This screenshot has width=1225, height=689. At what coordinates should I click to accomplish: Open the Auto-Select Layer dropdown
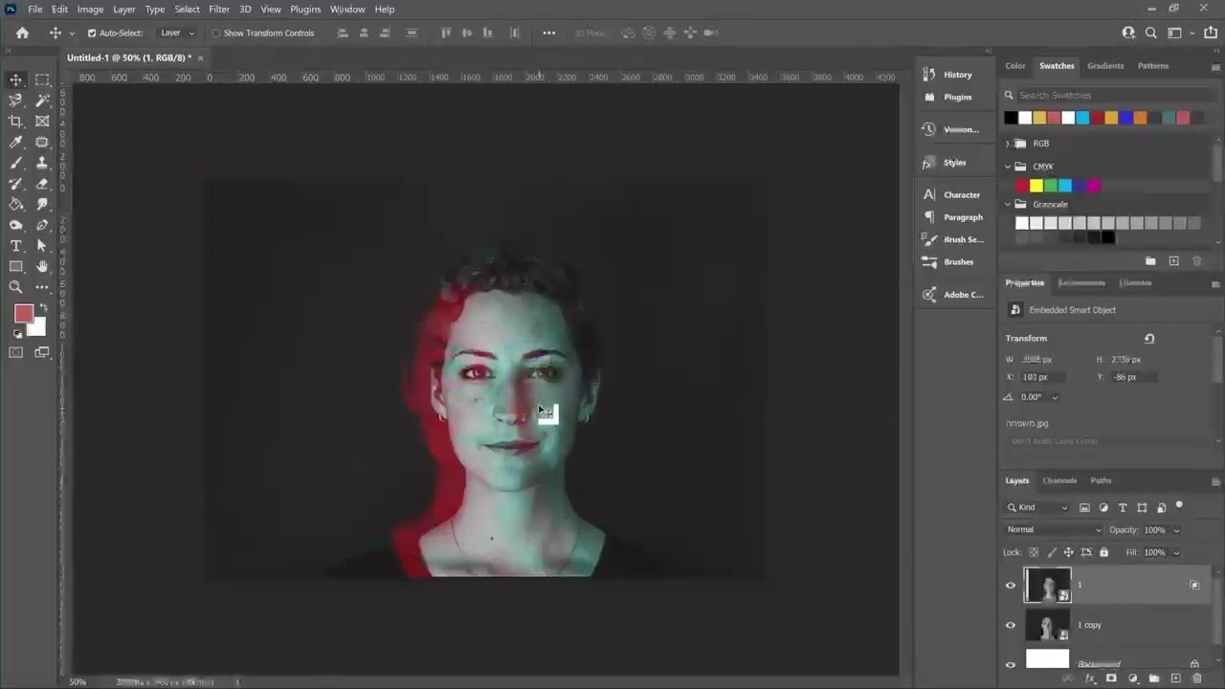click(x=176, y=33)
